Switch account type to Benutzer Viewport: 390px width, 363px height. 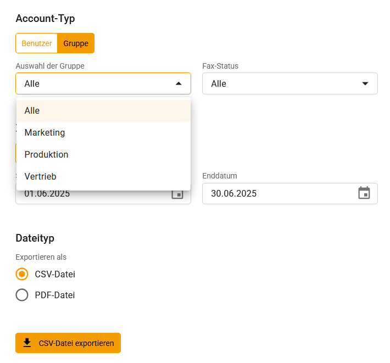tap(37, 43)
